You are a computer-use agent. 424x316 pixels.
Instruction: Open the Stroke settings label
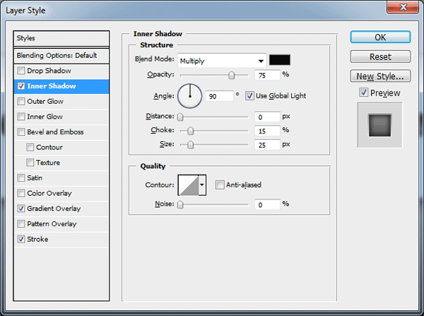37,239
